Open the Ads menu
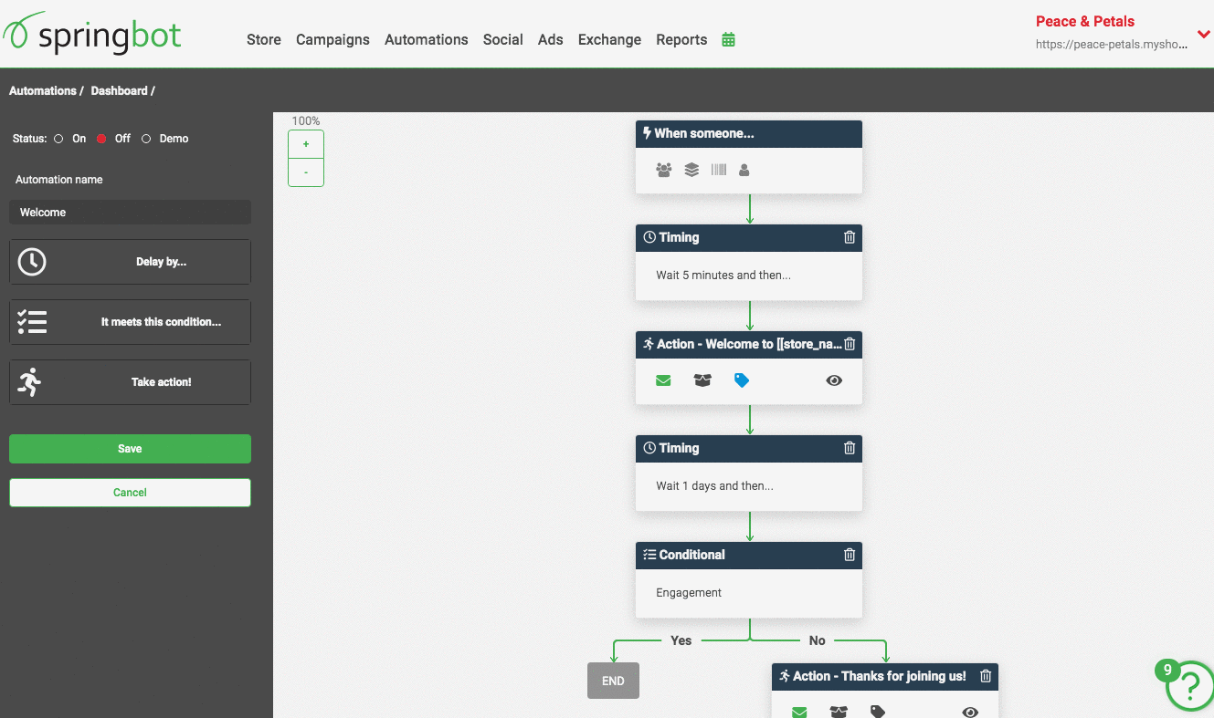Screen dimensions: 1214x718 [x=551, y=40]
